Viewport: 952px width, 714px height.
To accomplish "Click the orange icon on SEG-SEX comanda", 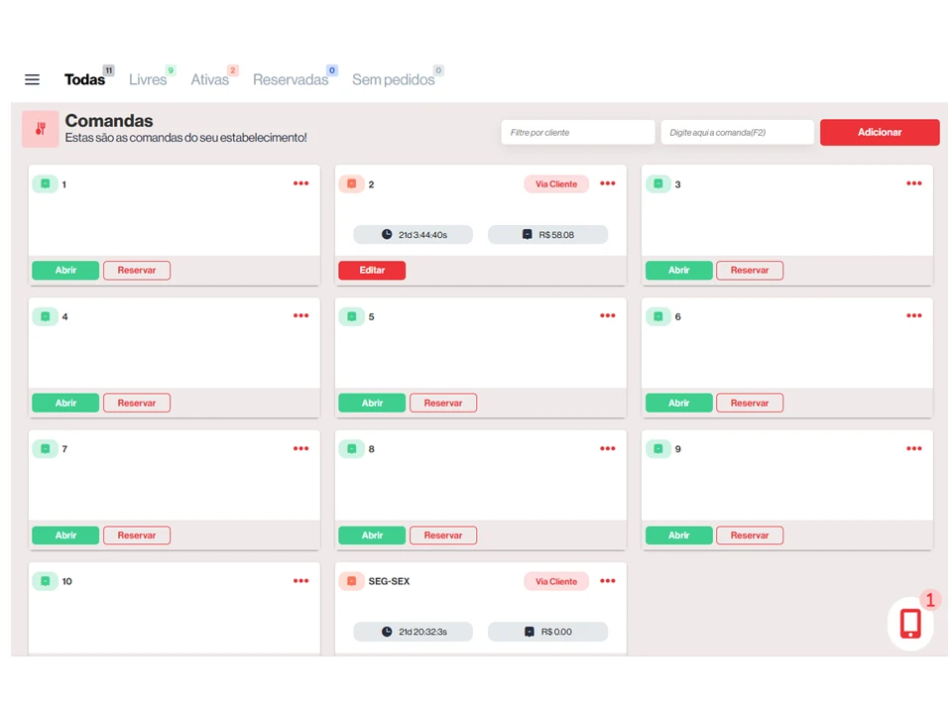I will point(351,581).
